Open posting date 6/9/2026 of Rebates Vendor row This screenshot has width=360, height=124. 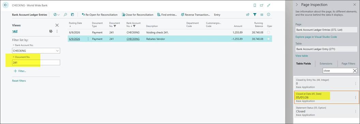(74, 39)
